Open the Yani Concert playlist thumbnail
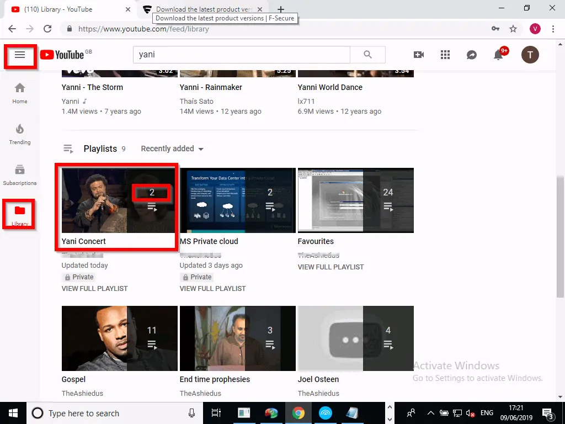The width and height of the screenshot is (565, 424). [x=120, y=200]
